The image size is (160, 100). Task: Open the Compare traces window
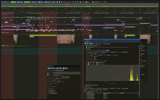(x=48, y=2)
